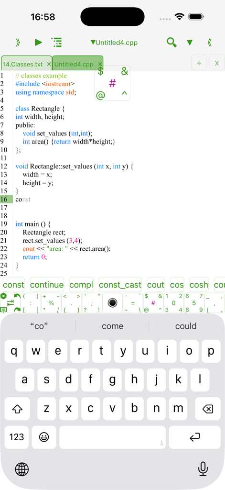Tap the 'q' key on keyboard

coord(14,351)
